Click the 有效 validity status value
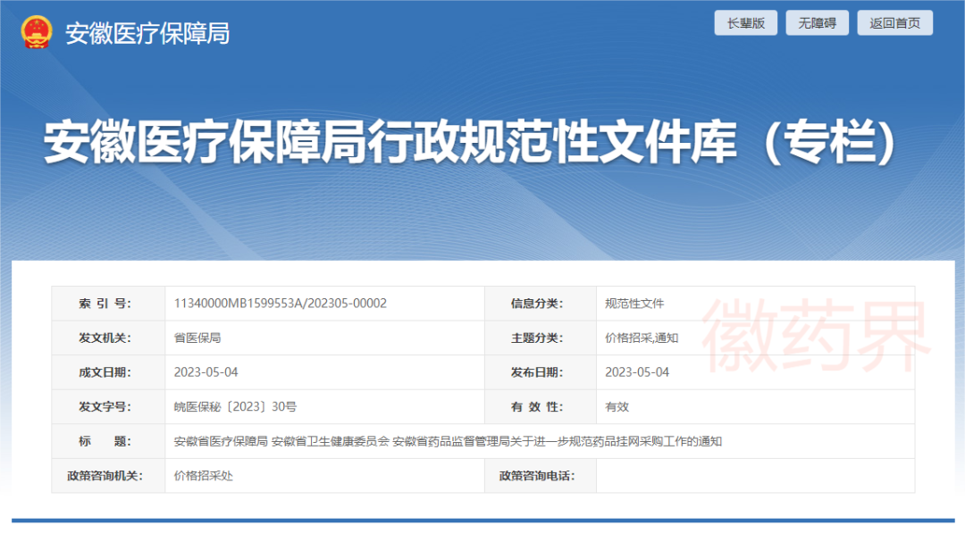This screenshot has height=542, width=965. pos(617,406)
